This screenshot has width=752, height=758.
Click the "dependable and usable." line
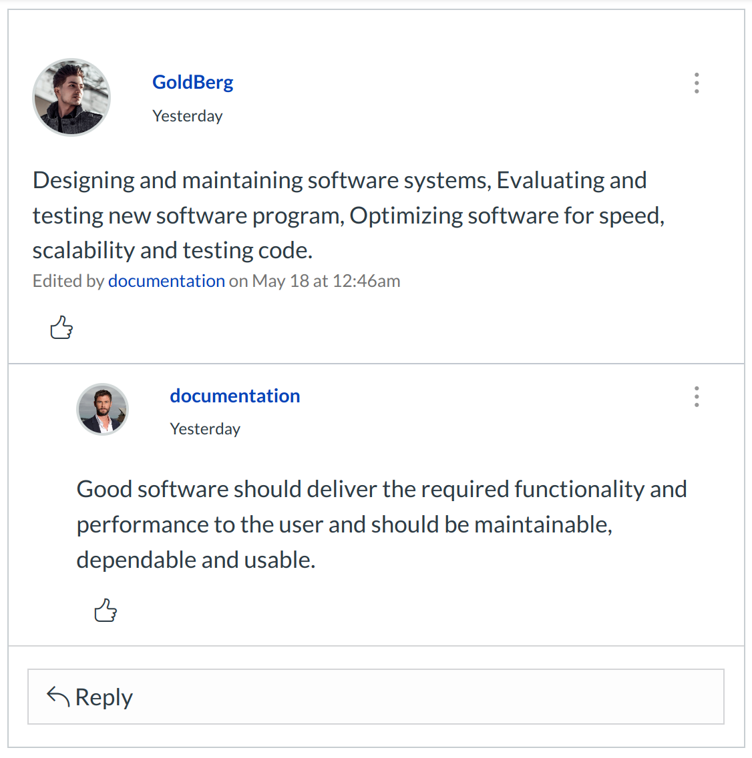[x=196, y=560]
